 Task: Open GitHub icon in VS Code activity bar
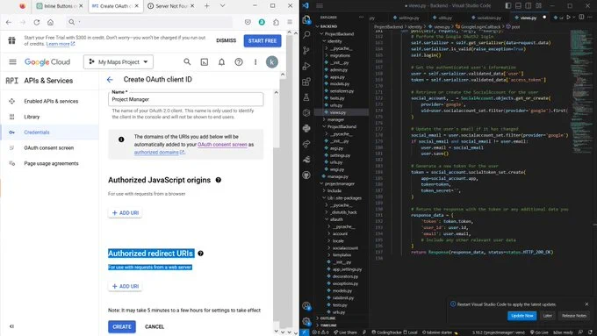tap(306, 175)
